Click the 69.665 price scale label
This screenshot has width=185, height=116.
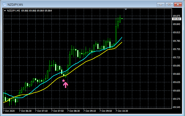177,74
